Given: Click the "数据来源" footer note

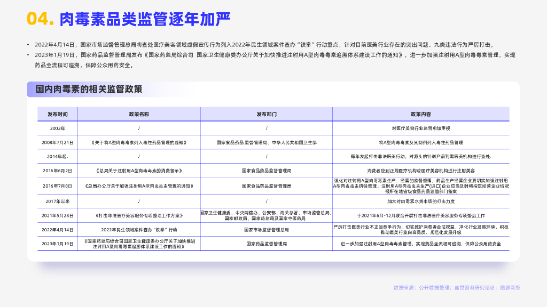Looking at the screenshot, I should tap(456, 288).
